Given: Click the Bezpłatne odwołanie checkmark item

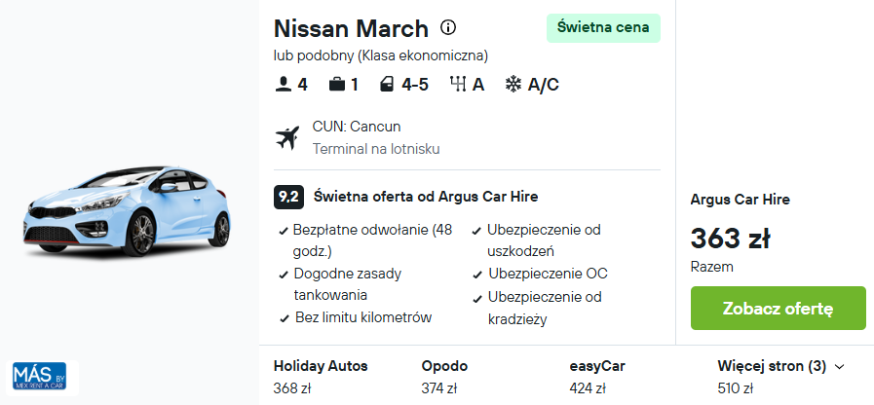Looking at the screenshot, I should pos(366,240).
